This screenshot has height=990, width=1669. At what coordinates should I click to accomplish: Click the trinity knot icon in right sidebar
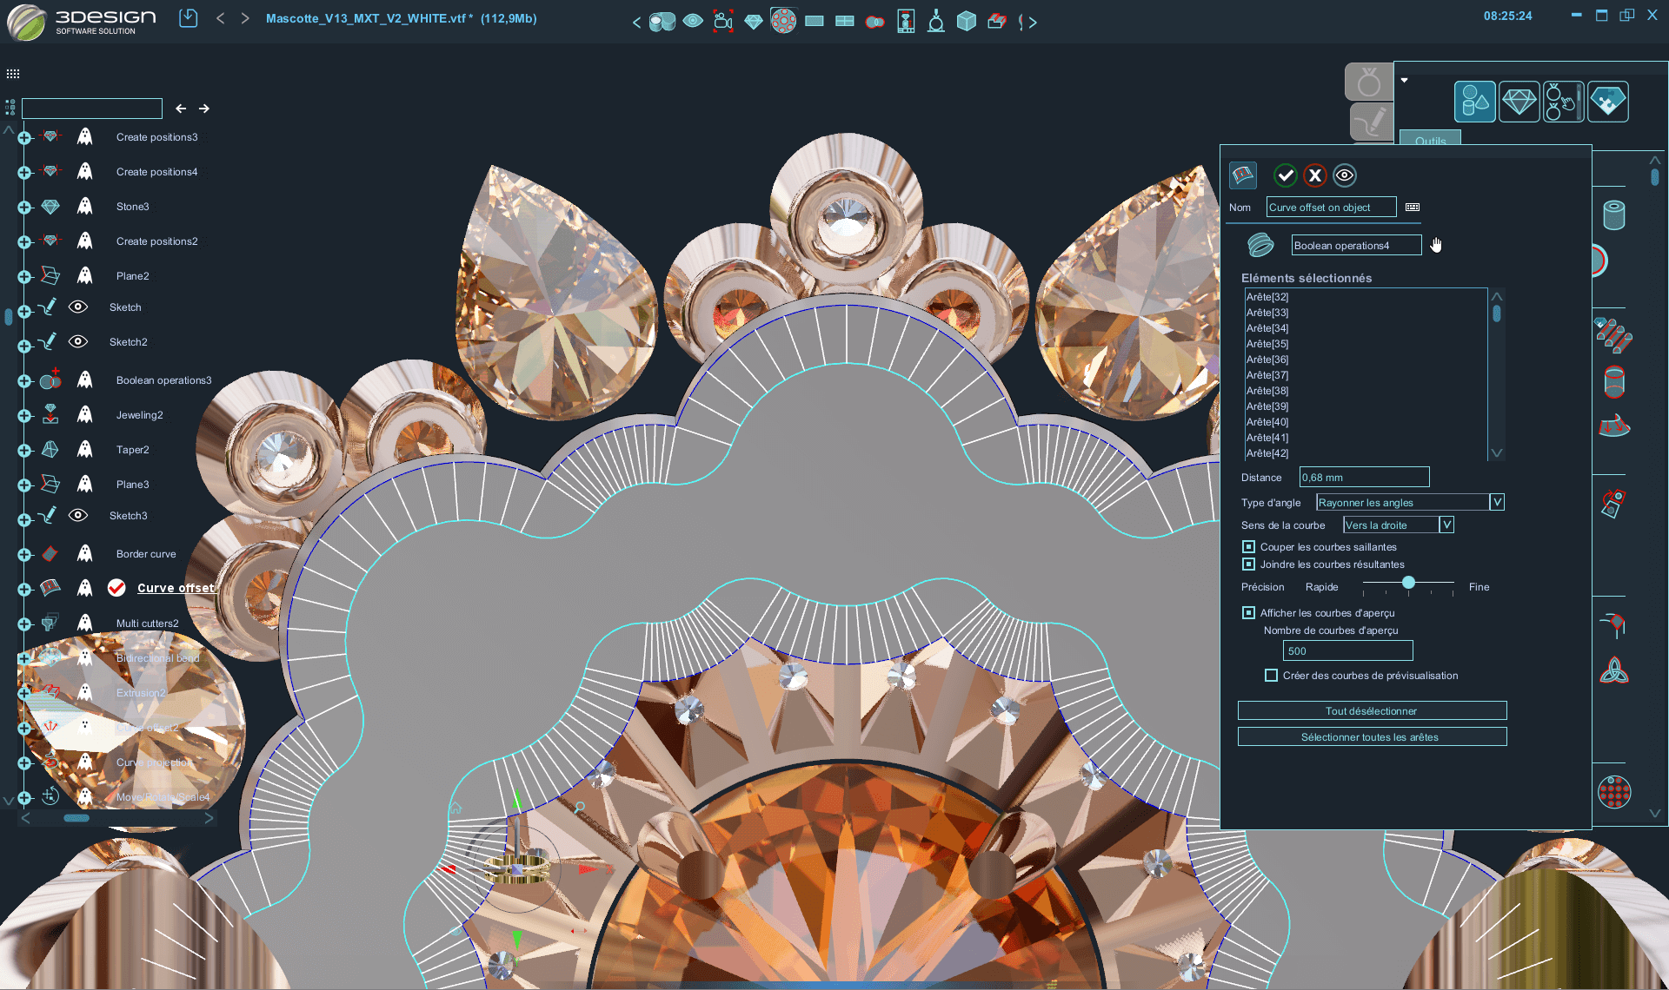click(1615, 670)
